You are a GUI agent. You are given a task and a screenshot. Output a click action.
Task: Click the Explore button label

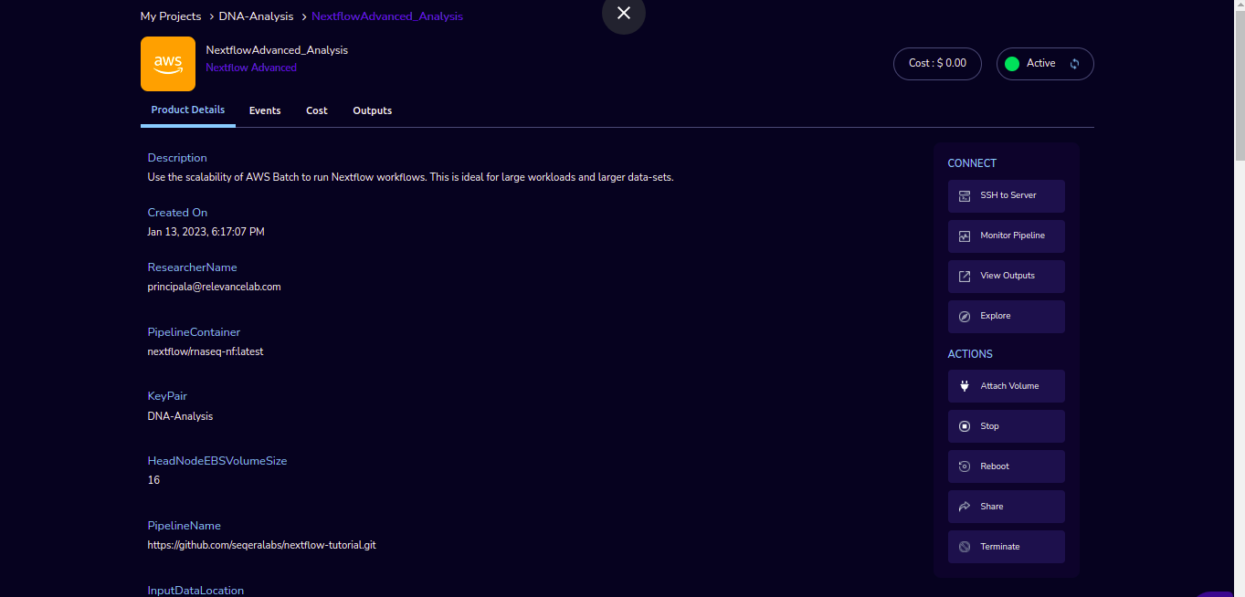click(x=996, y=316)
